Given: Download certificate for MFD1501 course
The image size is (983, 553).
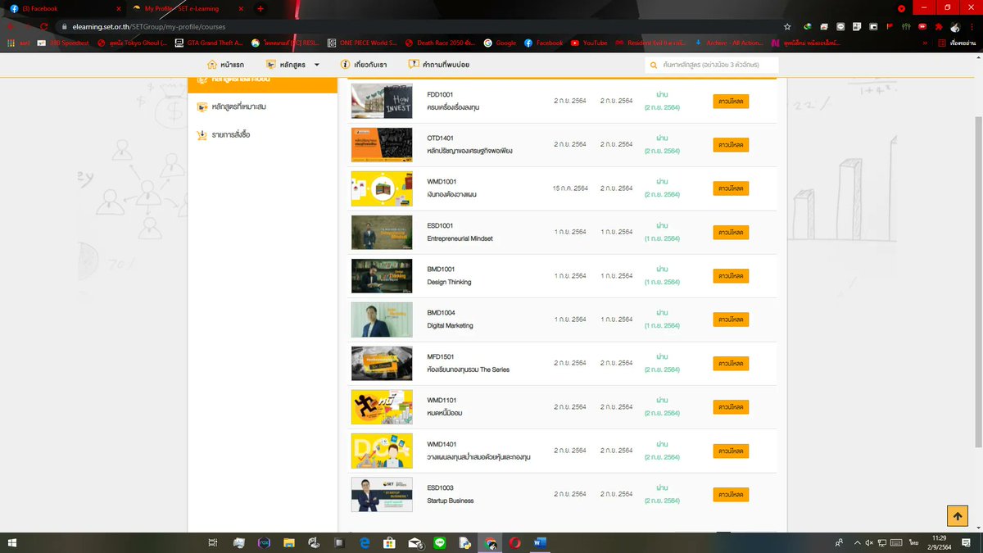Looking at the screenshot, I should [x=731, y=363].
